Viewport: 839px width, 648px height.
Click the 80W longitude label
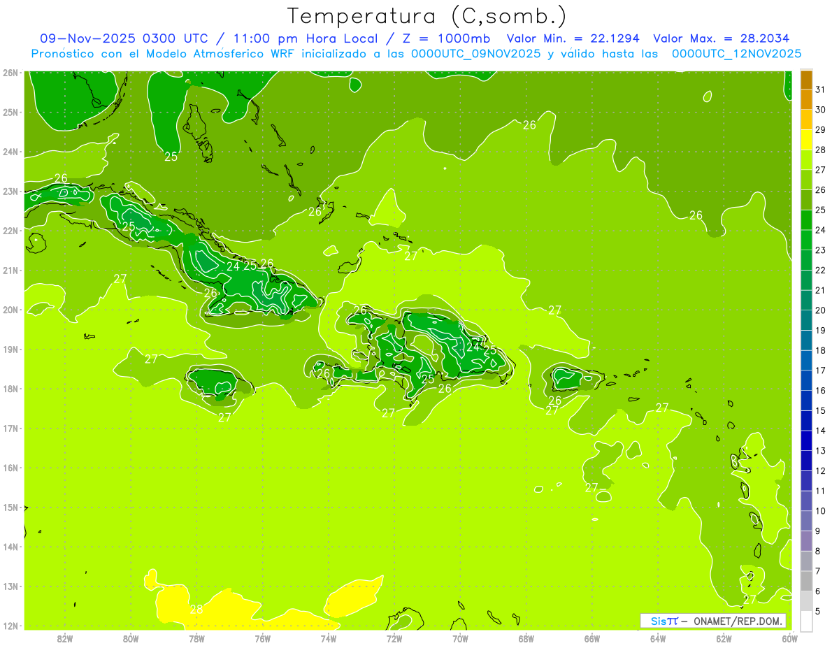[131, 638]
